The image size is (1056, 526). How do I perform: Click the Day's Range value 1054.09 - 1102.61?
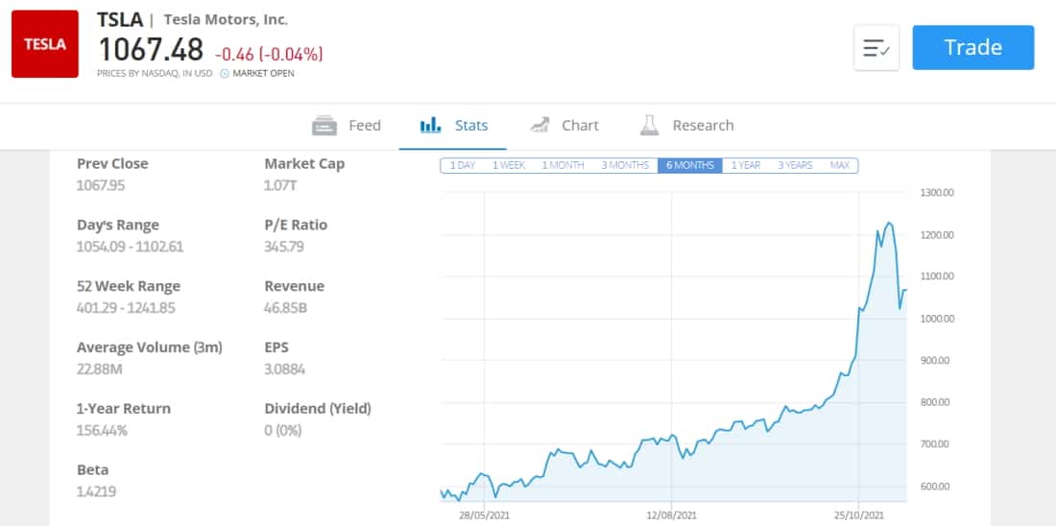(130, 247)
